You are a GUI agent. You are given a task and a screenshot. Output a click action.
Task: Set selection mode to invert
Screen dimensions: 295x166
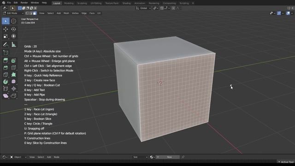tap(31, 8)
